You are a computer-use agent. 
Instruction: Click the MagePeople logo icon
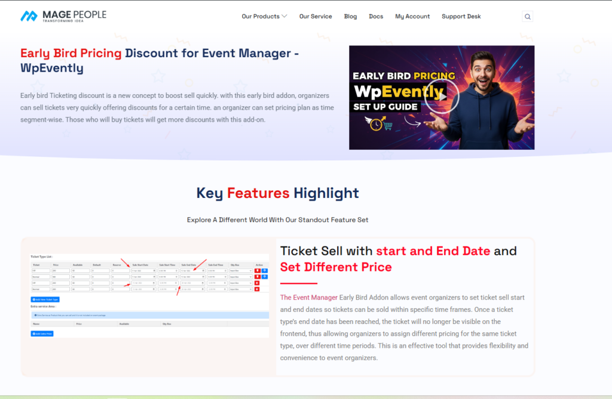[x=27, y=16]
